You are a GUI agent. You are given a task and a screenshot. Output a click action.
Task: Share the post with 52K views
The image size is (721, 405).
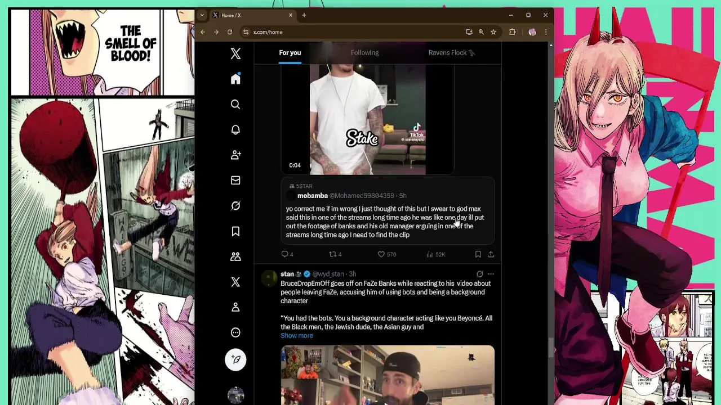coord(491,254)
